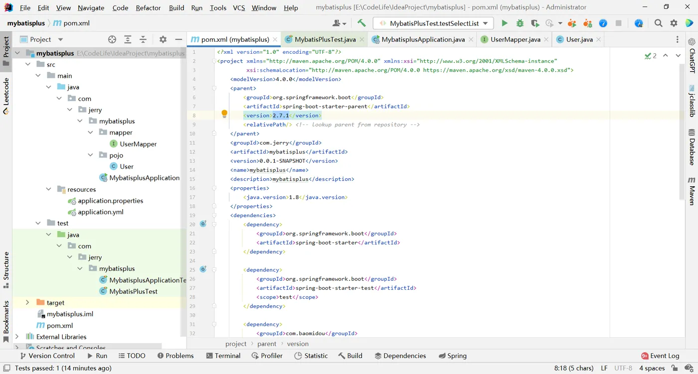The image size is (698, 374).
Task: Switch to UserMapper.java tab
Action: tap(515, 39)
